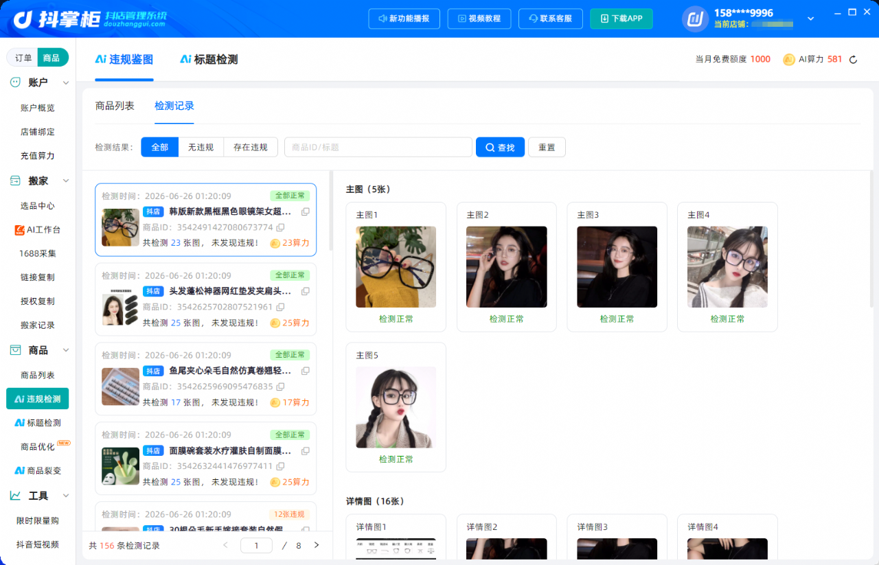This screenshot has height=565, width=879.
Task: Copy the 面膜碗套装 product title
Action: pos(306,450)
